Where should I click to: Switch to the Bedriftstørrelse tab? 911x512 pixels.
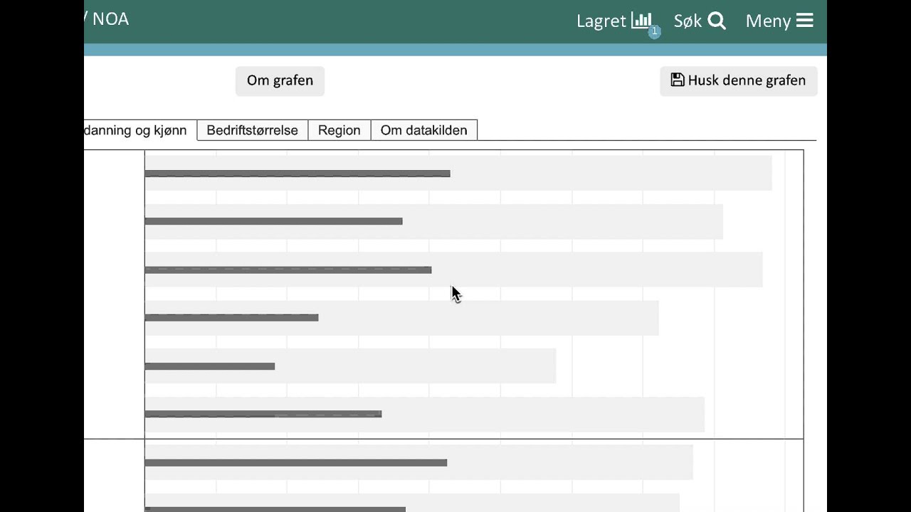click(252, 130)
